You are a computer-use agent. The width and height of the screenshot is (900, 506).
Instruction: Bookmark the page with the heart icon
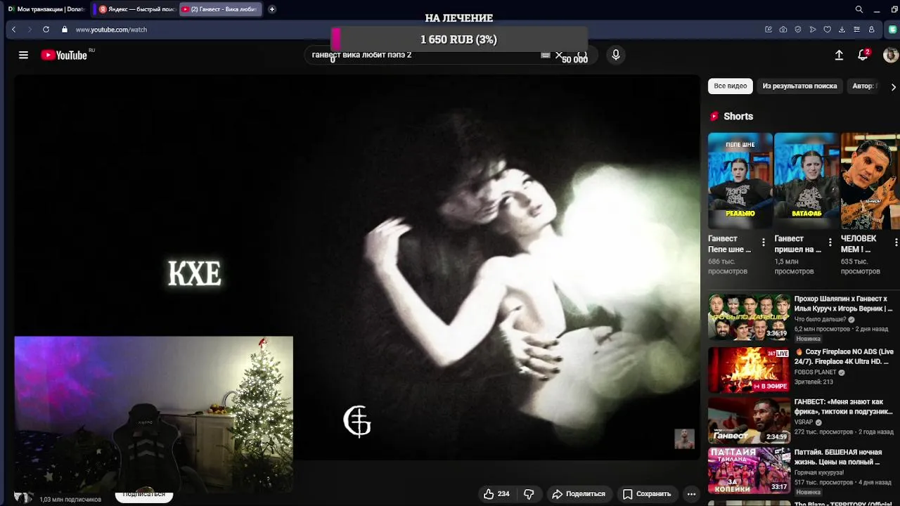click(x=828, y=30)
